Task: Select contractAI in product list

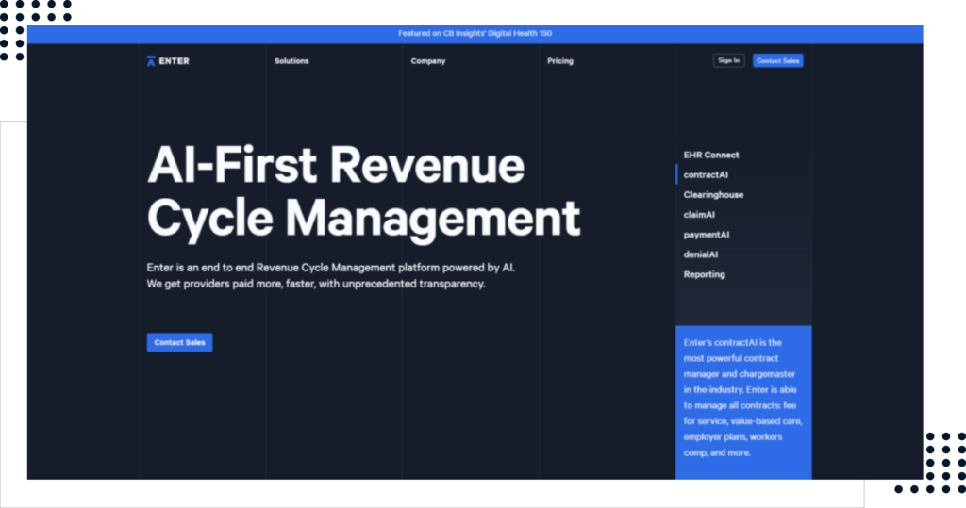Action: pyautogui.click(x=706, y=175)
